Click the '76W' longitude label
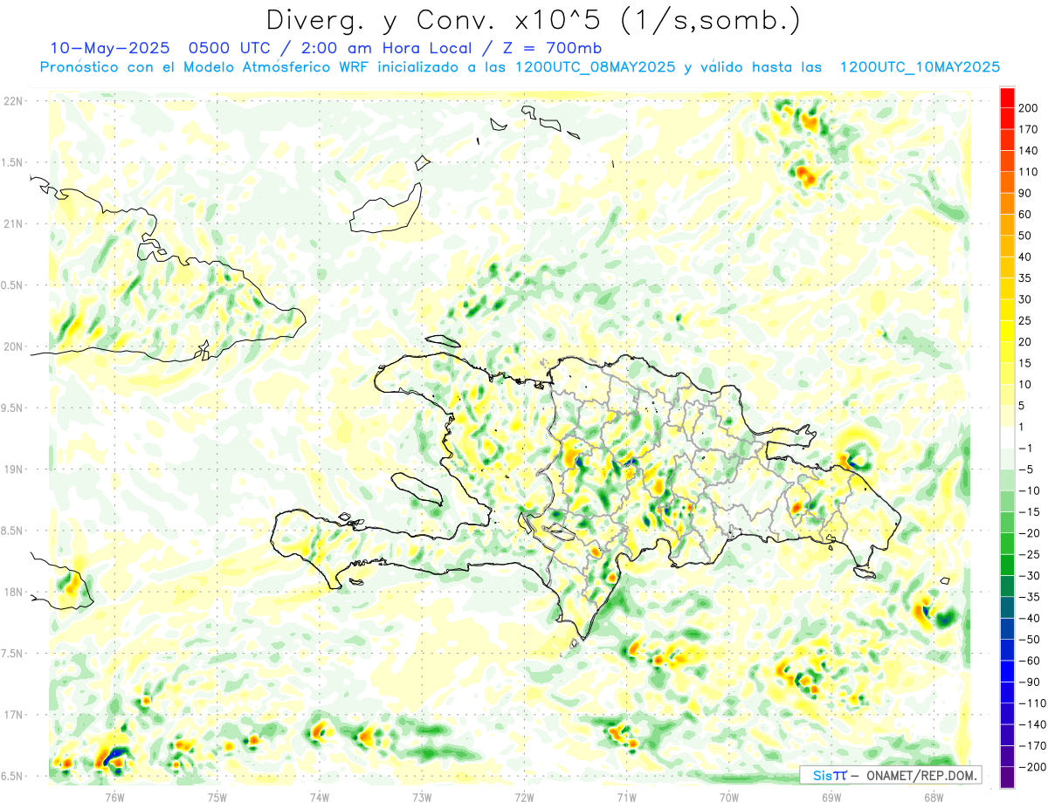Viewport: 1048px width, 809px height. tap(114, 797)
